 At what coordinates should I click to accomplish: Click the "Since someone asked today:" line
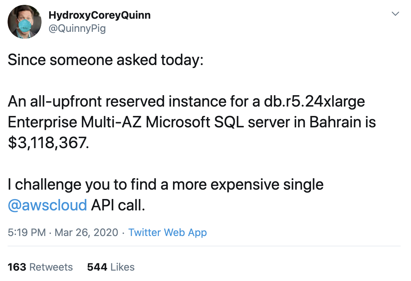[x=106, y=60]
